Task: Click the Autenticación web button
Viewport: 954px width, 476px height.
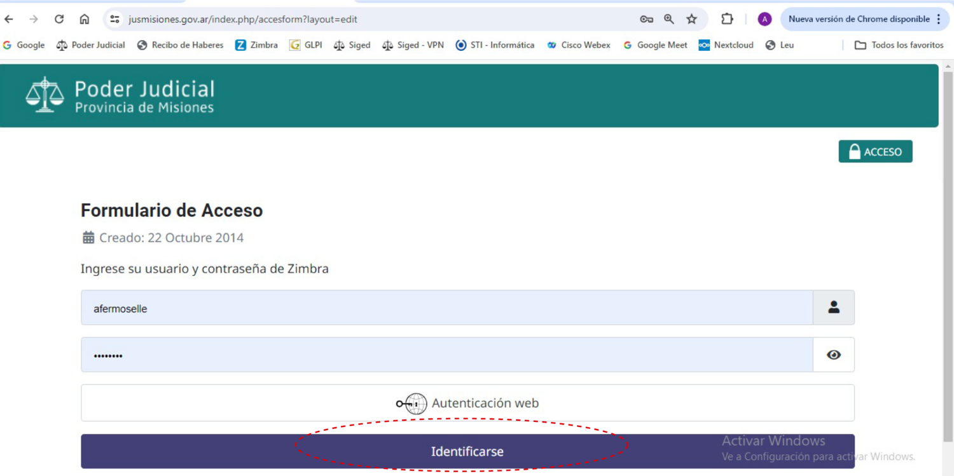Action: tap(467, 403)
